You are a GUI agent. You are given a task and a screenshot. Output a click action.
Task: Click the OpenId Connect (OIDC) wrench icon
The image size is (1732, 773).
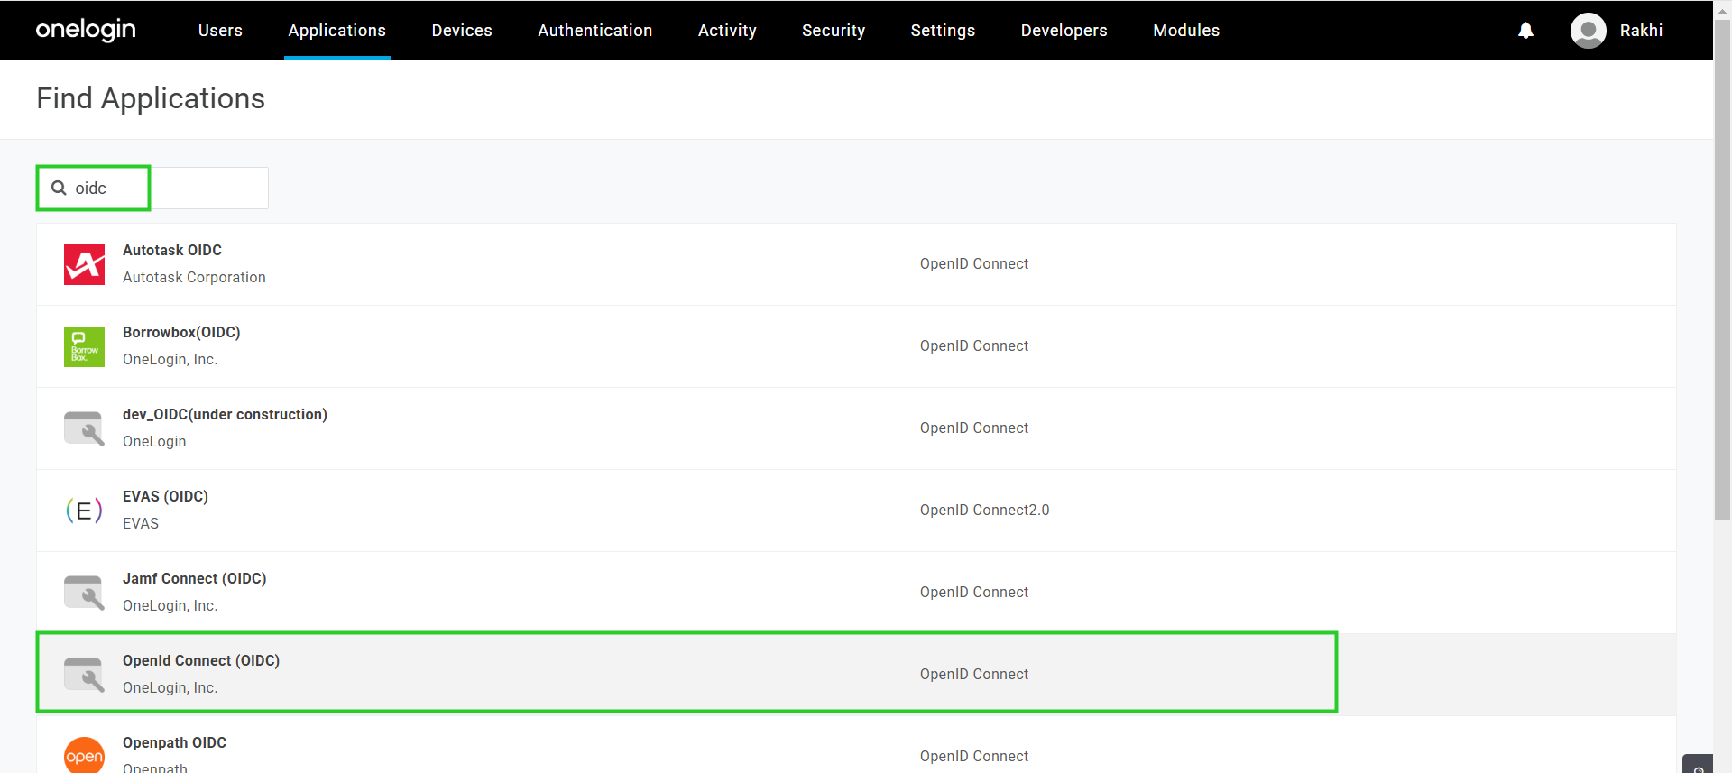(84, 675)
